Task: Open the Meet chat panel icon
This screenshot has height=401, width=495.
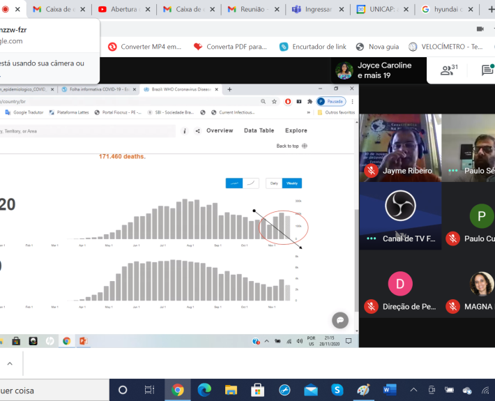Action: [x=487, y=70]
